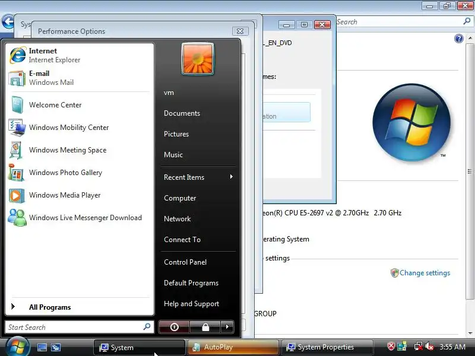The image size is (475, 356).
Task: Close the Performance Options dialog
Action: pos(240,31)
